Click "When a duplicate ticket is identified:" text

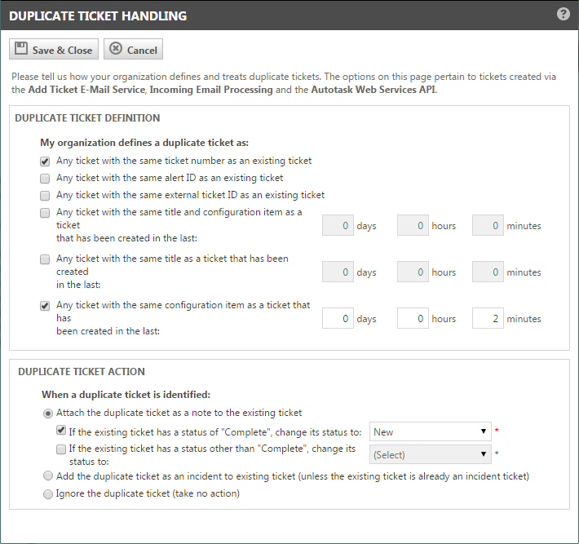click(x=126, y=395)
